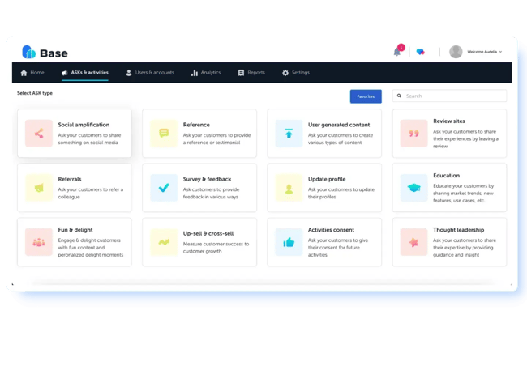Open the Reports tab
Screen dimensions: 527x366
pos(251,73)
